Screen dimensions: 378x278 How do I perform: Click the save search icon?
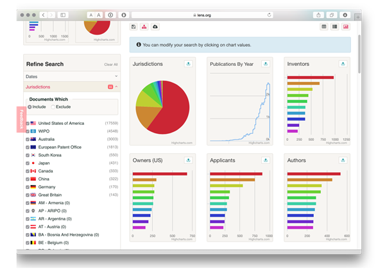pyautogui.click(x=133, y=27)
